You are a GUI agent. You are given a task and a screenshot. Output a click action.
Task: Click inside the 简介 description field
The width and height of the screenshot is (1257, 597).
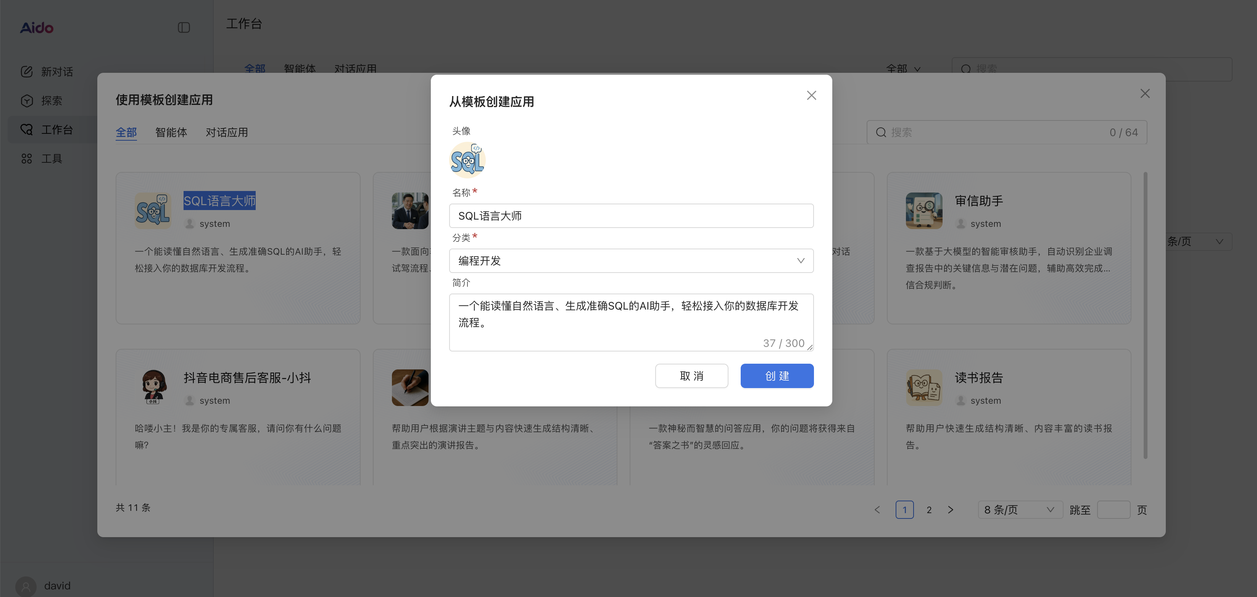631,322
